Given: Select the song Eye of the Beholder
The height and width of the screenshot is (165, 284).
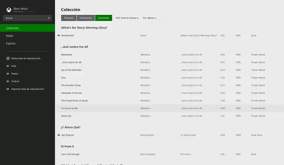Looking at the screenshot, I should click(x=71, y=70).
